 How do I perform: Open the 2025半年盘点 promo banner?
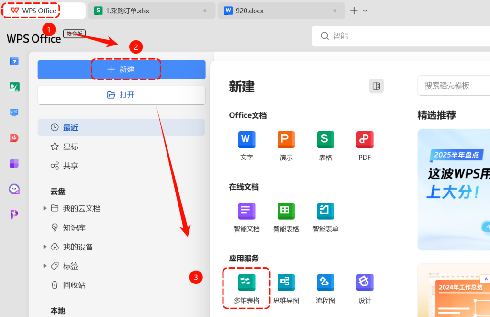click(x=454, y=190)
